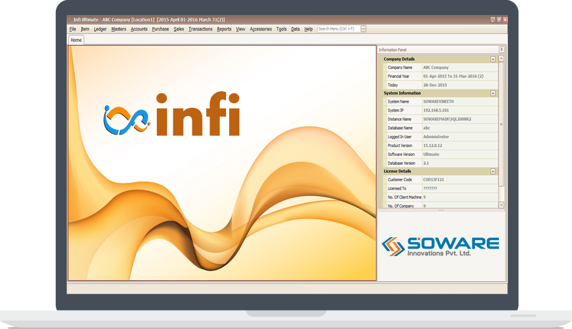
Task: Open the Sales menu
Action: pos(179,29)
